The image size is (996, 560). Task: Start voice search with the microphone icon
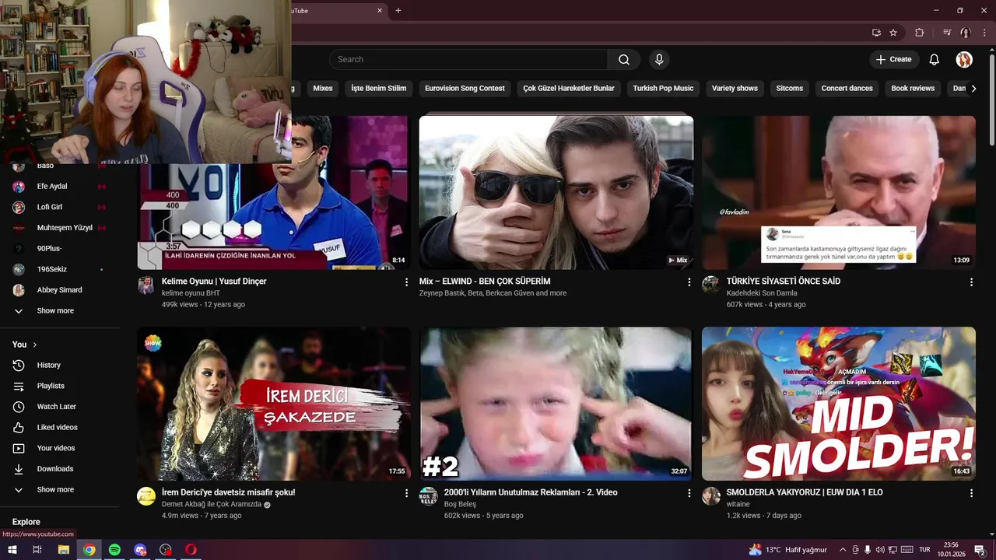659,59
